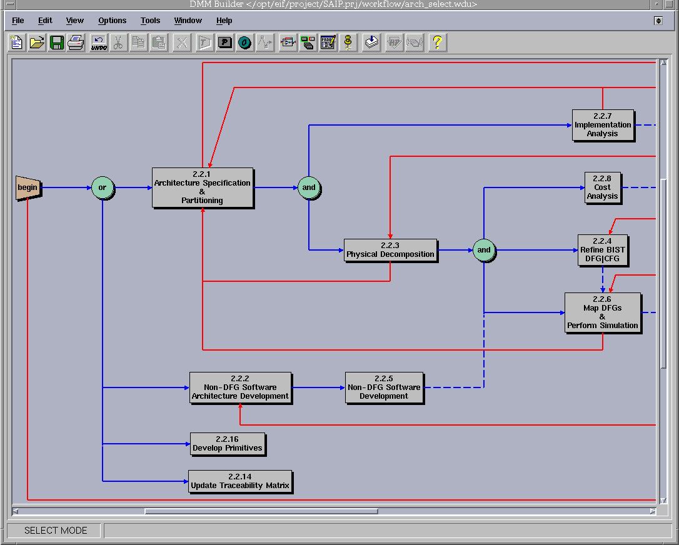
Task: Select the 2.2.14 Update Traceability Matrix node
Action: click(x=240, y=481)
